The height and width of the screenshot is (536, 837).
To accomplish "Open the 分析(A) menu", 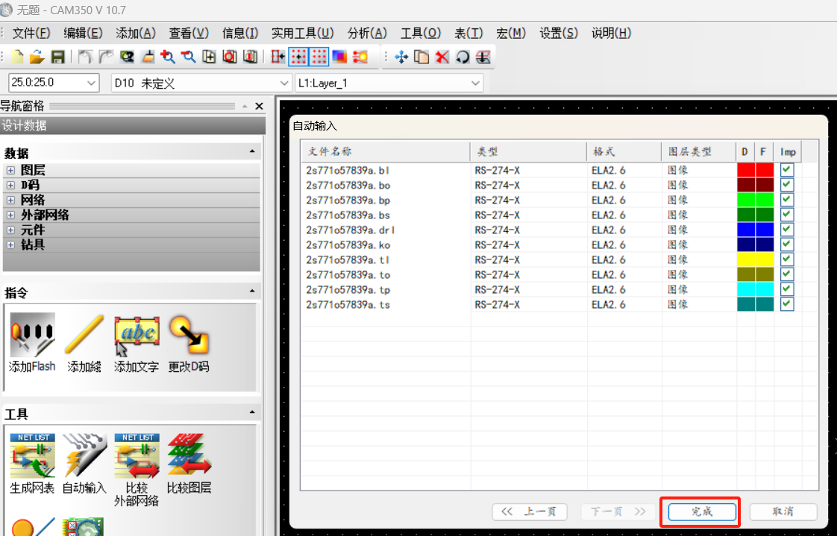I will tap(367, 33).
